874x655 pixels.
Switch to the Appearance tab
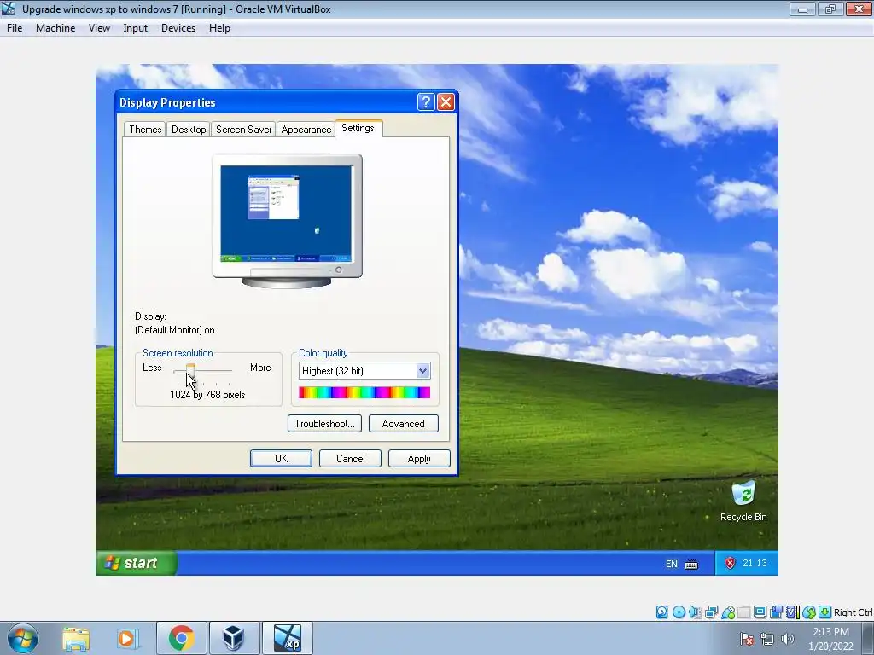point(306,130)
